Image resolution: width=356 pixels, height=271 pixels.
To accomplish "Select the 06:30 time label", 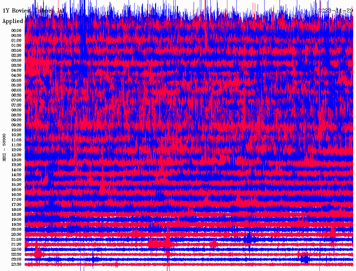I will [16, 95].
